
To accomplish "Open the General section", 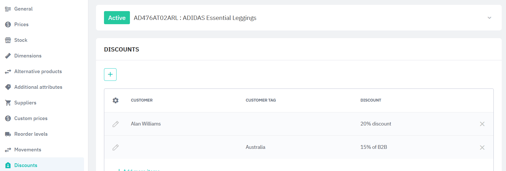I will click(x=23, y=9).
